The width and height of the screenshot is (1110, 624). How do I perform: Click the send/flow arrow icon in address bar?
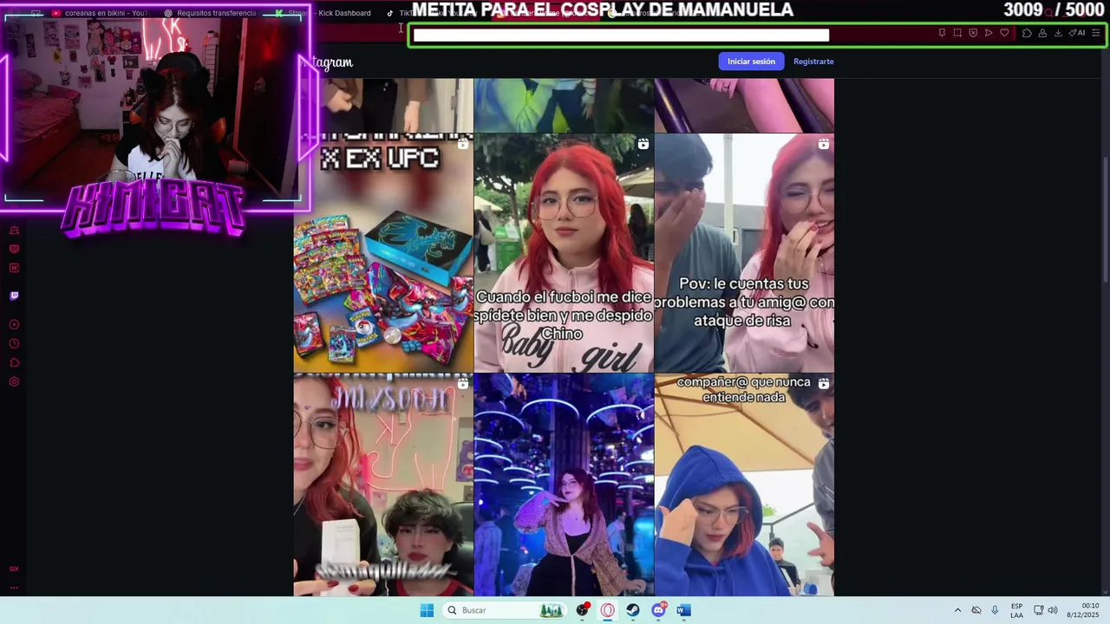(989, 33)
